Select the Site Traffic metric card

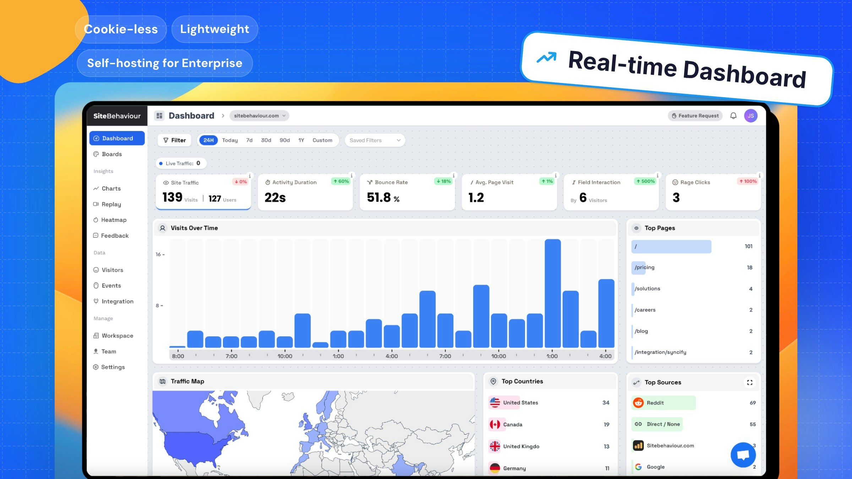(203, 192)
